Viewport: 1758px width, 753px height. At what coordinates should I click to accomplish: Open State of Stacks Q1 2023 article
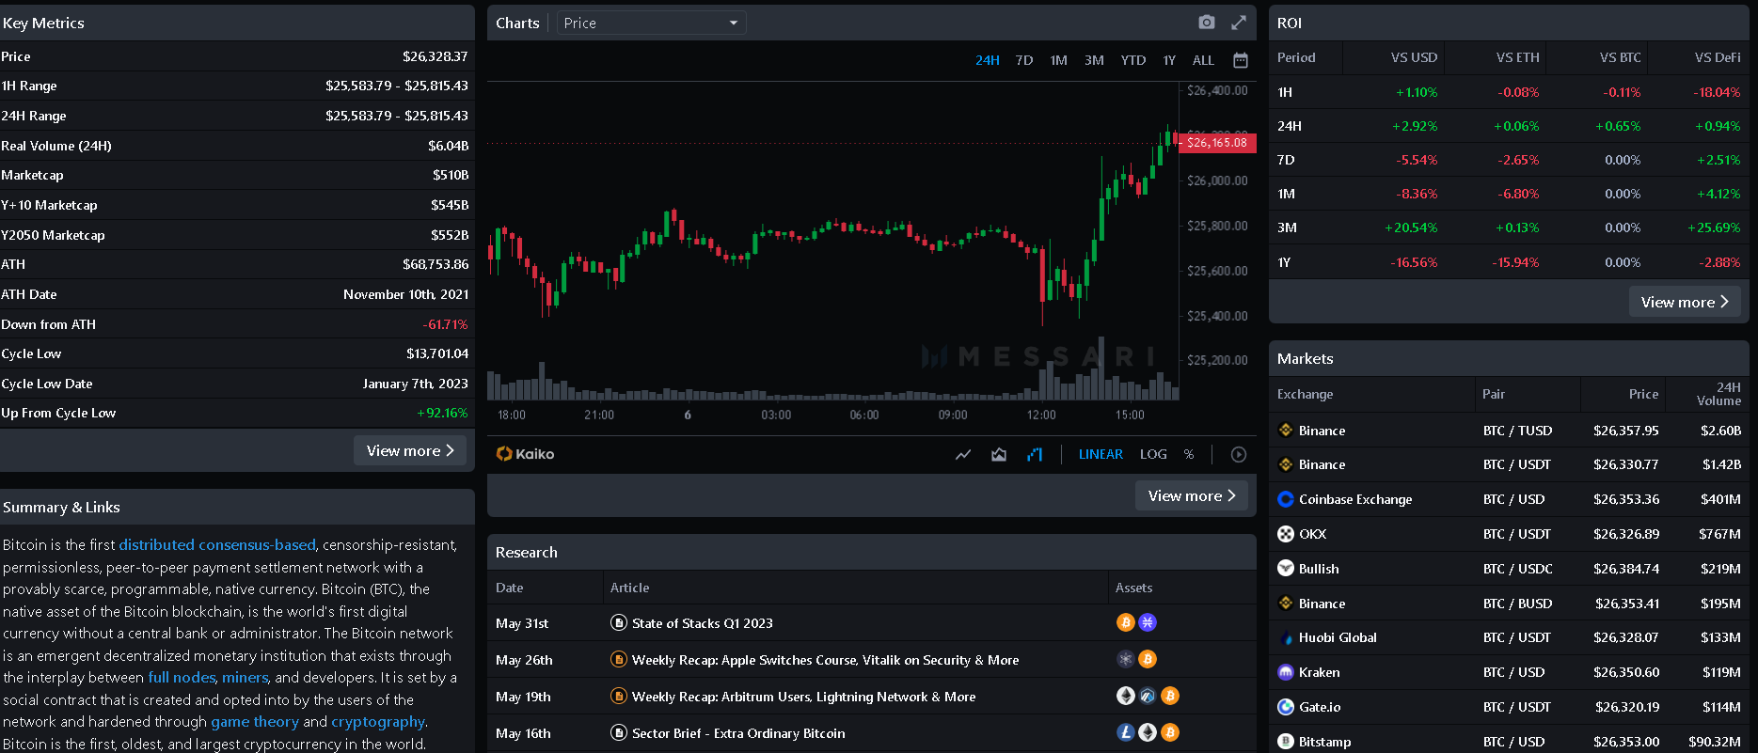tap(703, 623)
